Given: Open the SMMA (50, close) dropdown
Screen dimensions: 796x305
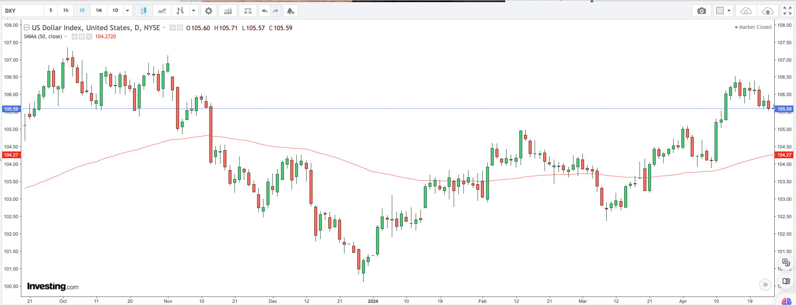Looking at the screenshot, I should coord(66,37).
